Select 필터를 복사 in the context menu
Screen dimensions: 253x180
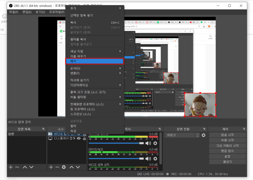95,39
